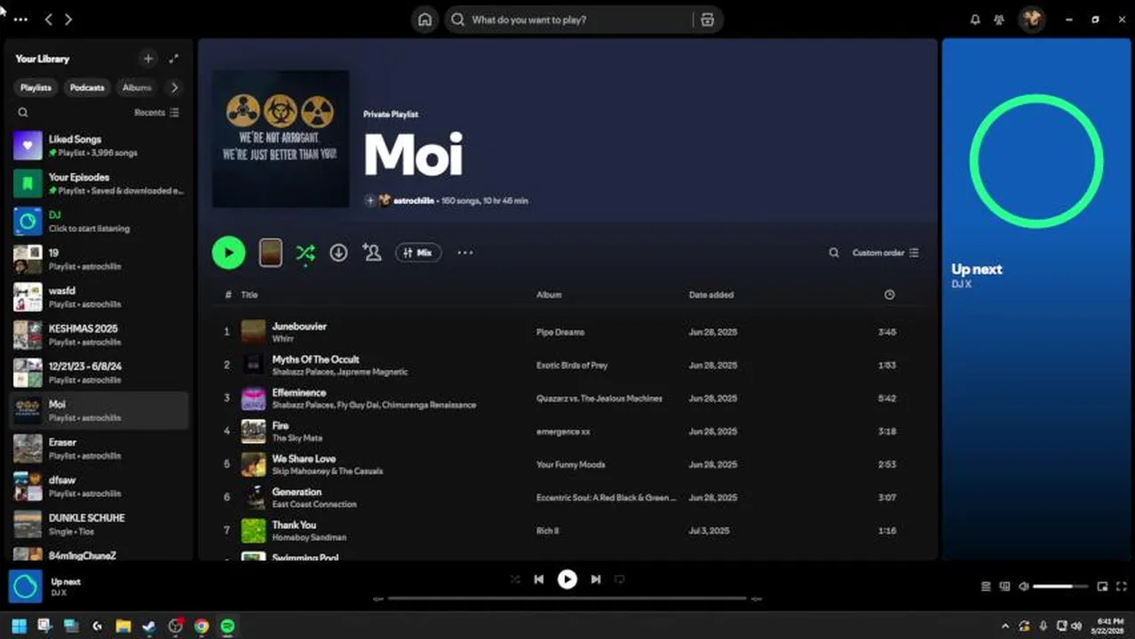
Task: Open the Queue panel
Action: point(986,587)
